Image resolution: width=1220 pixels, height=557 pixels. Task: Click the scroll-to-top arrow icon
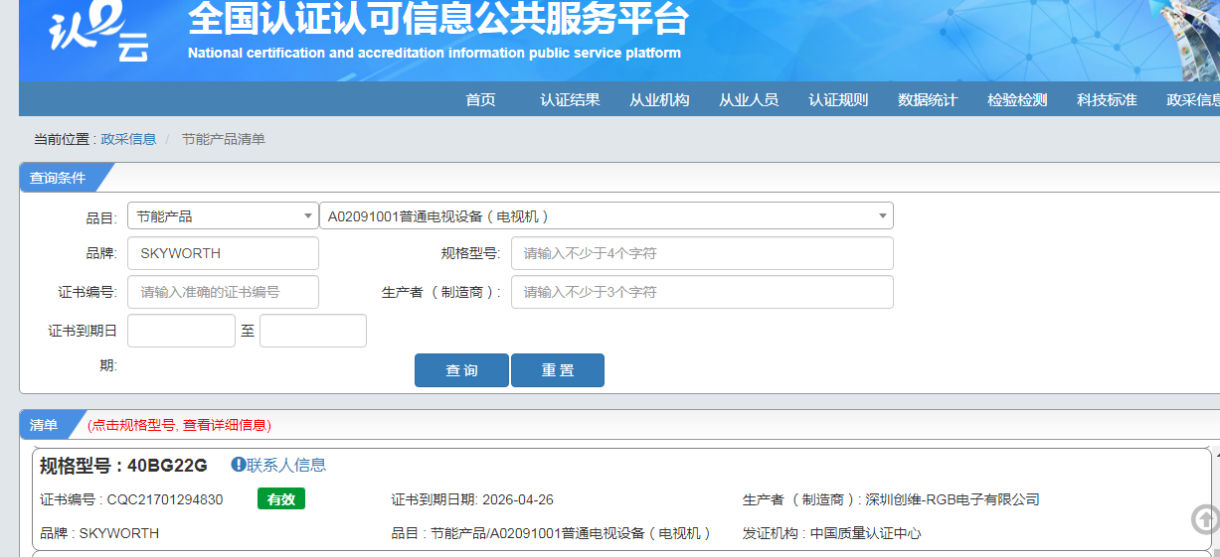click(1205, 519)
